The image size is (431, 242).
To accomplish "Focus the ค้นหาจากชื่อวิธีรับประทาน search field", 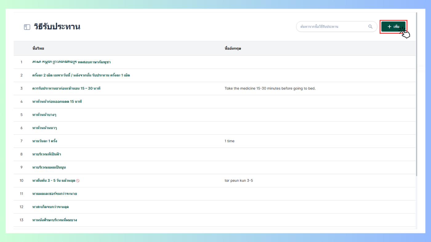I will [x=336, y=27].
